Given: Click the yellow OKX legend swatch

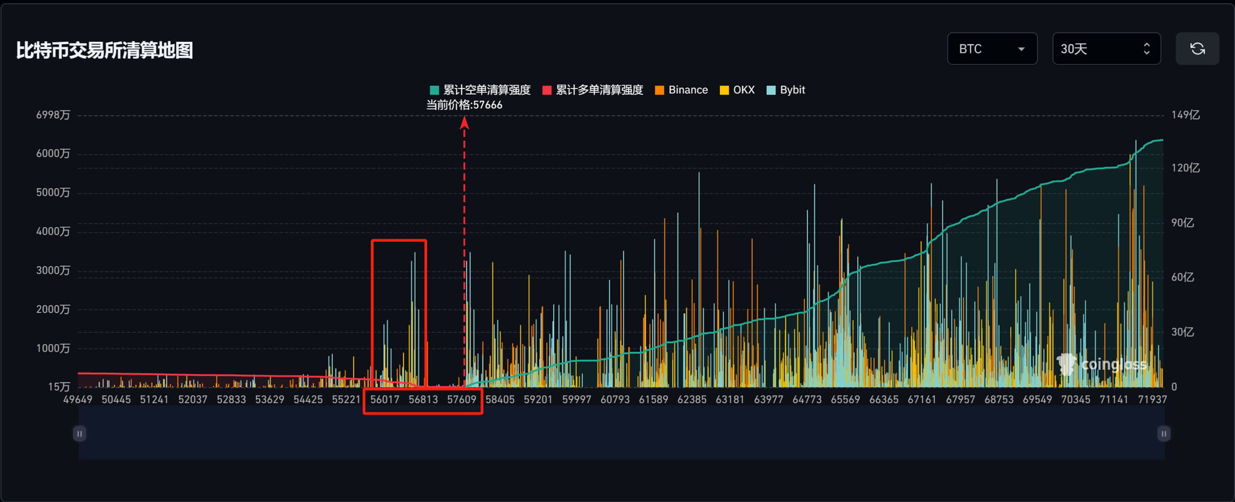Looking at the screenshot, I should point(724,90).
